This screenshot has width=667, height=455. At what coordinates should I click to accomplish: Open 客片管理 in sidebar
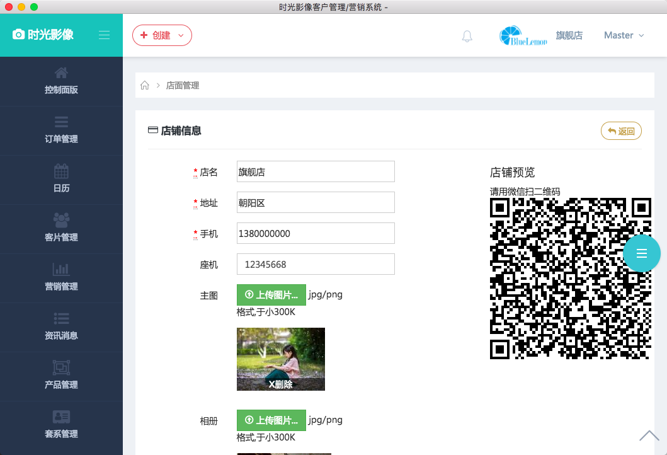click(x=61, y=229)
